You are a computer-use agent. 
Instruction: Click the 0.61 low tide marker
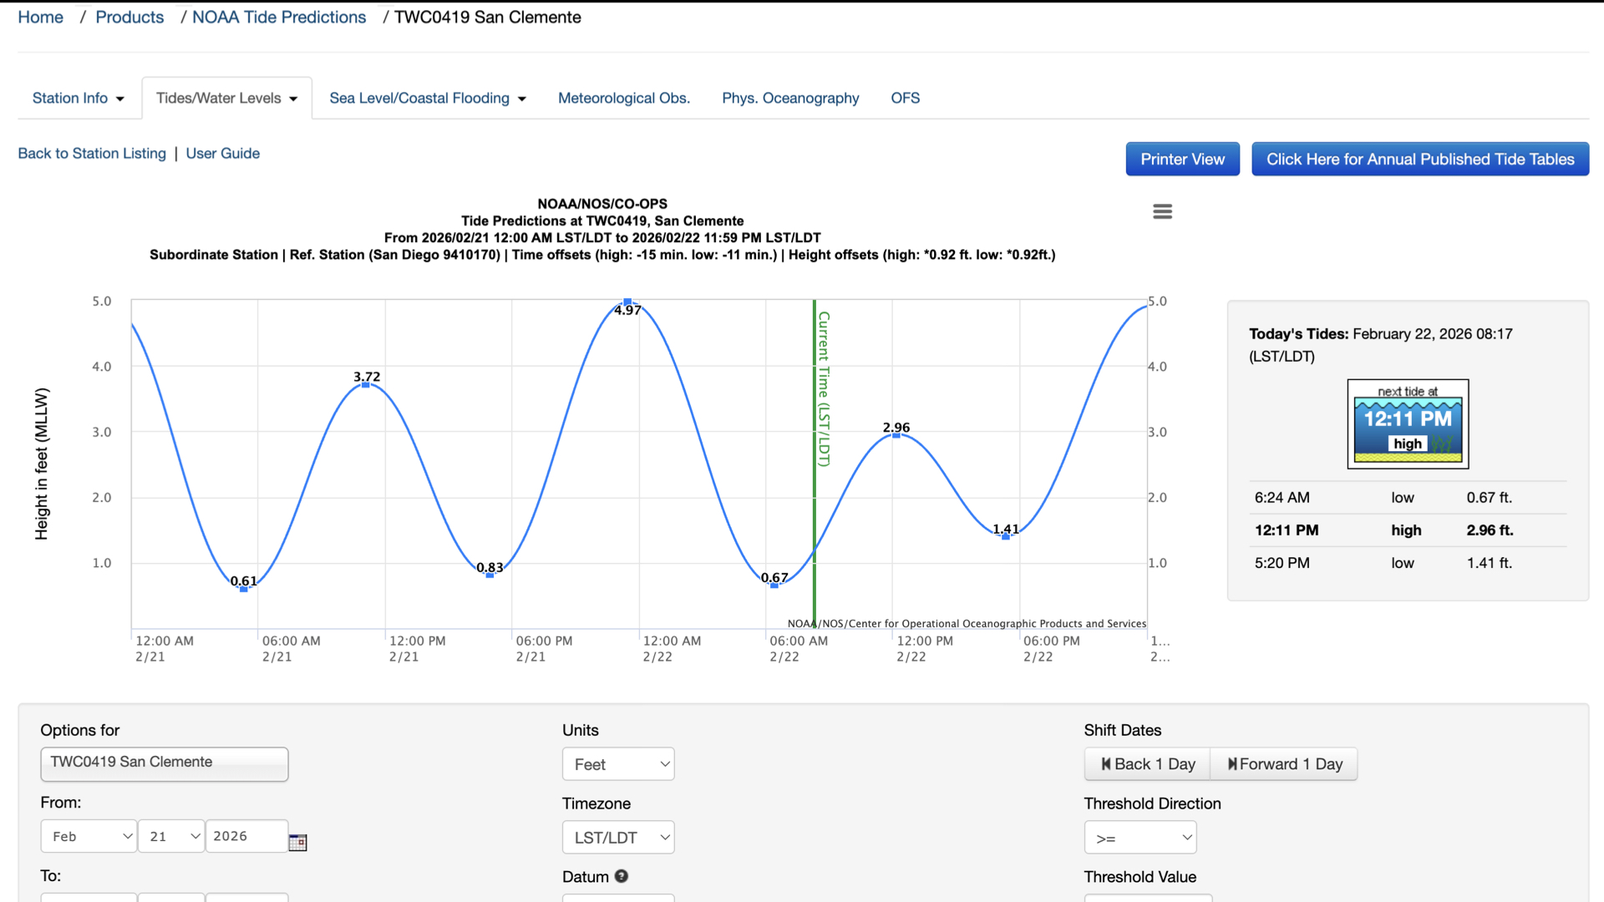coord(244,589)
